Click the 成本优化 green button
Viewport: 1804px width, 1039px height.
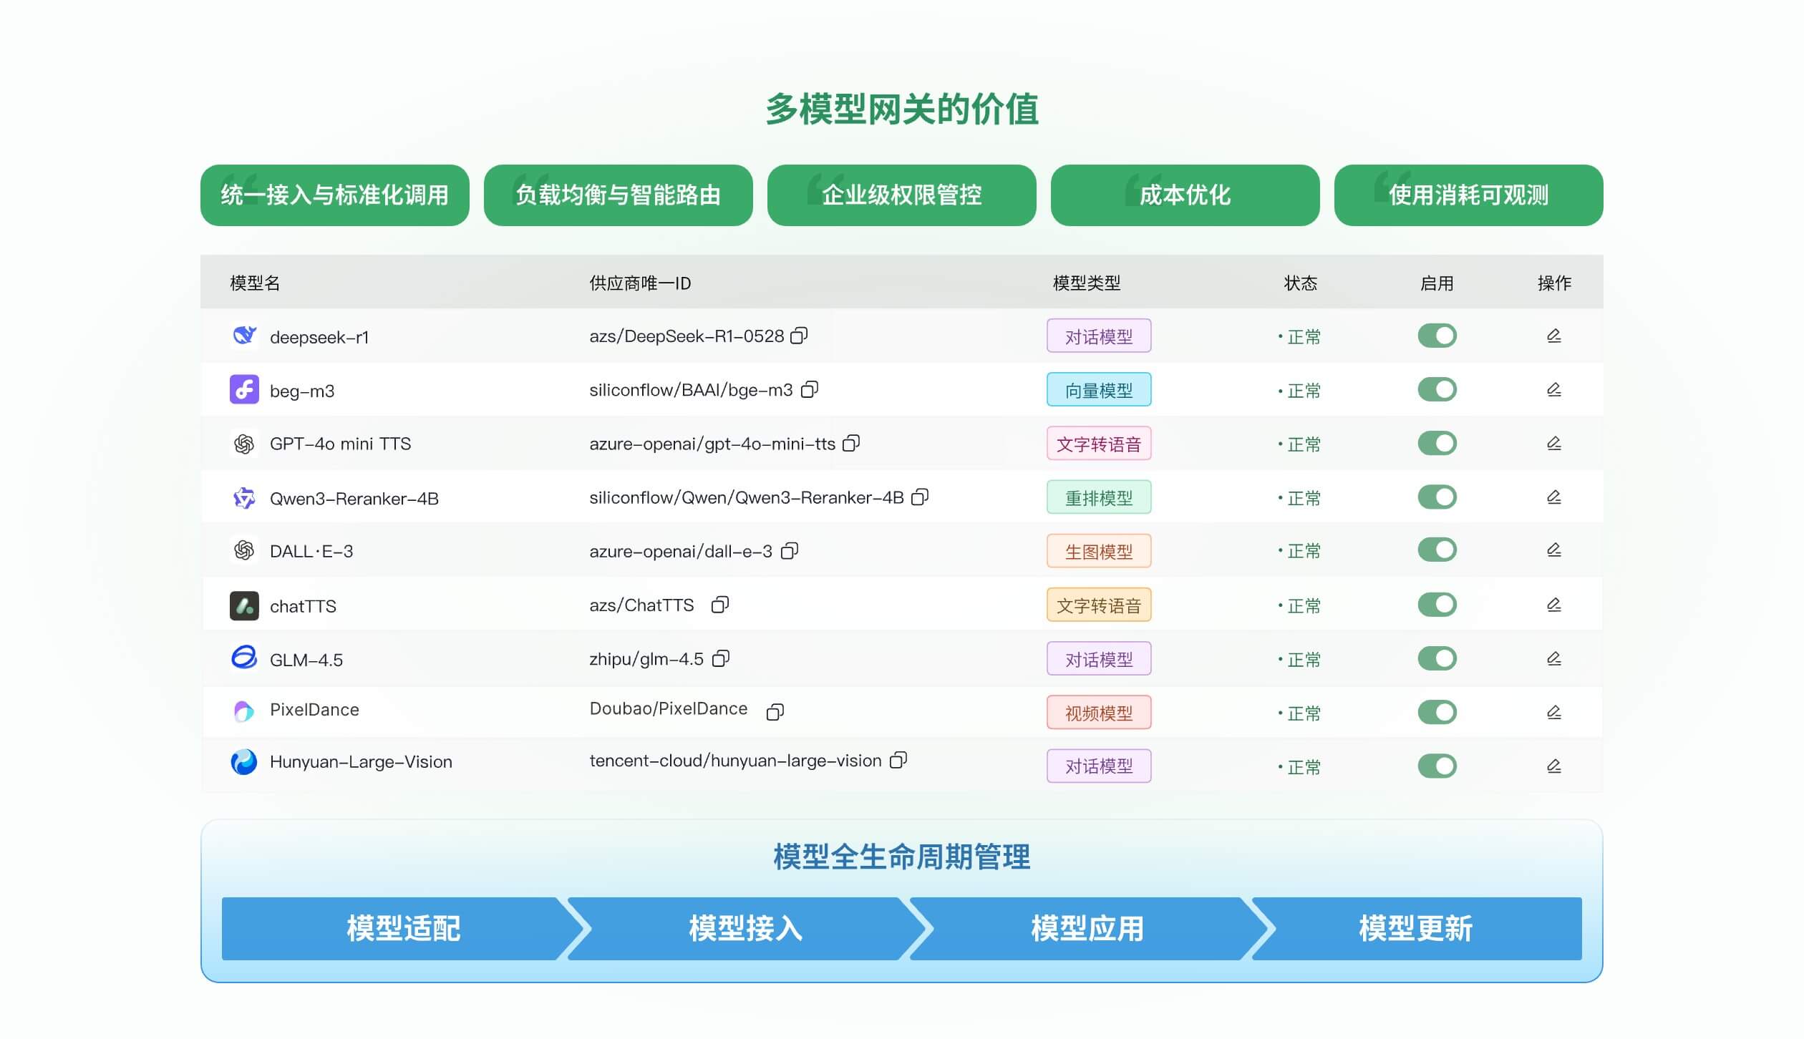[x=1185, y=195]
